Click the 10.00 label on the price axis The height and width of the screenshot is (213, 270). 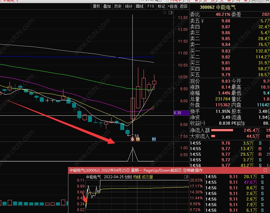pos(183,77)
